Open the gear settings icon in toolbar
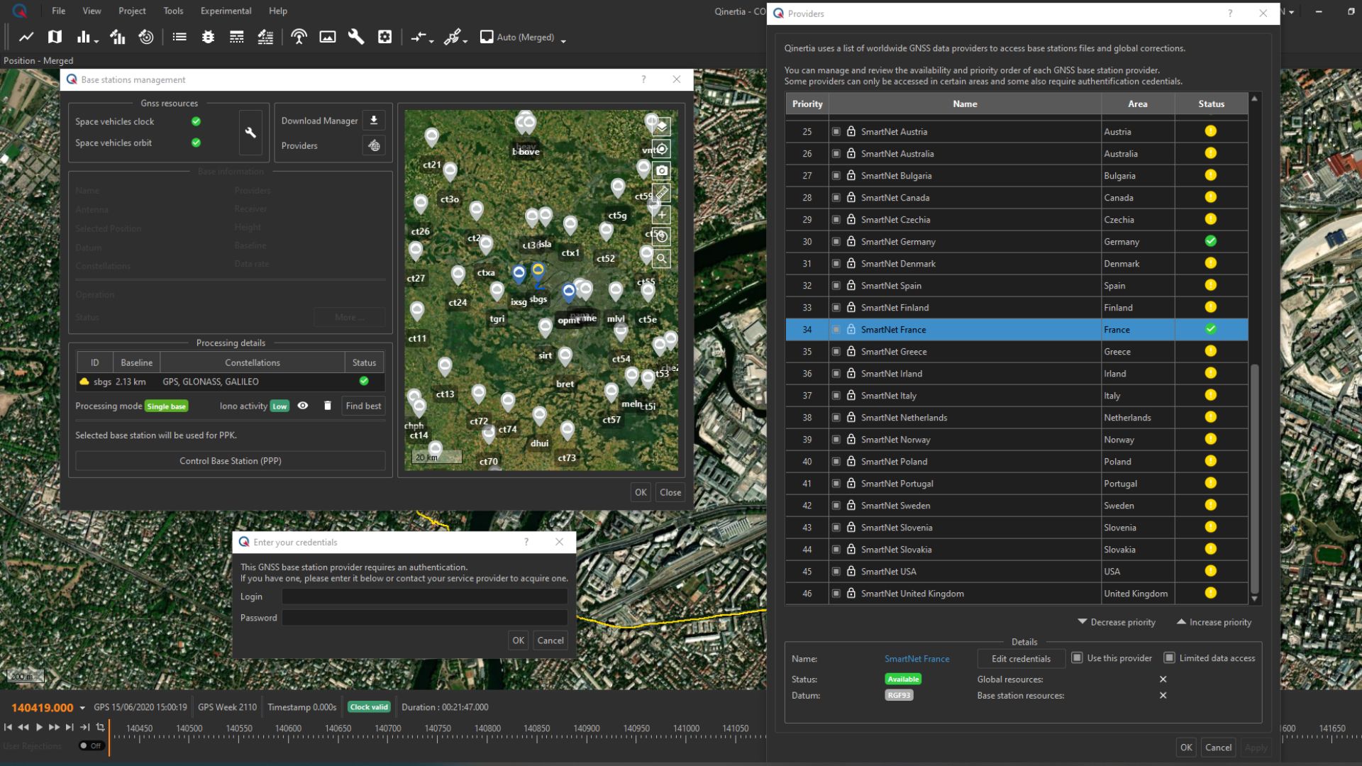The image size is (1362, 766). click(384, 37)
